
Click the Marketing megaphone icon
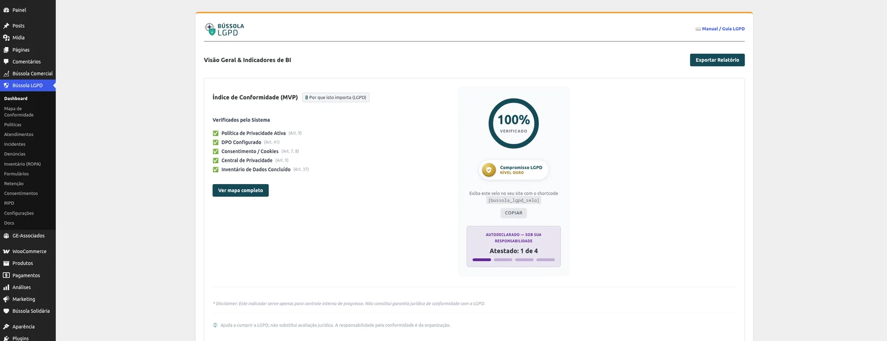click(6, 299)
